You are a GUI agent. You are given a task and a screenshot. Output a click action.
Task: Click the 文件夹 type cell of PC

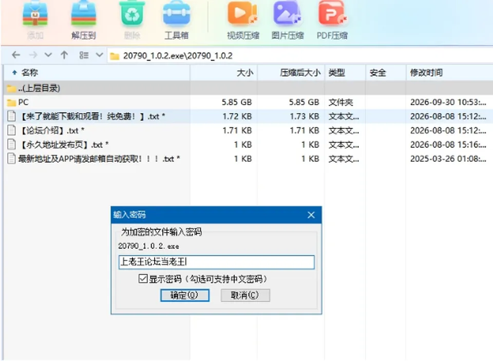(341, 102)
